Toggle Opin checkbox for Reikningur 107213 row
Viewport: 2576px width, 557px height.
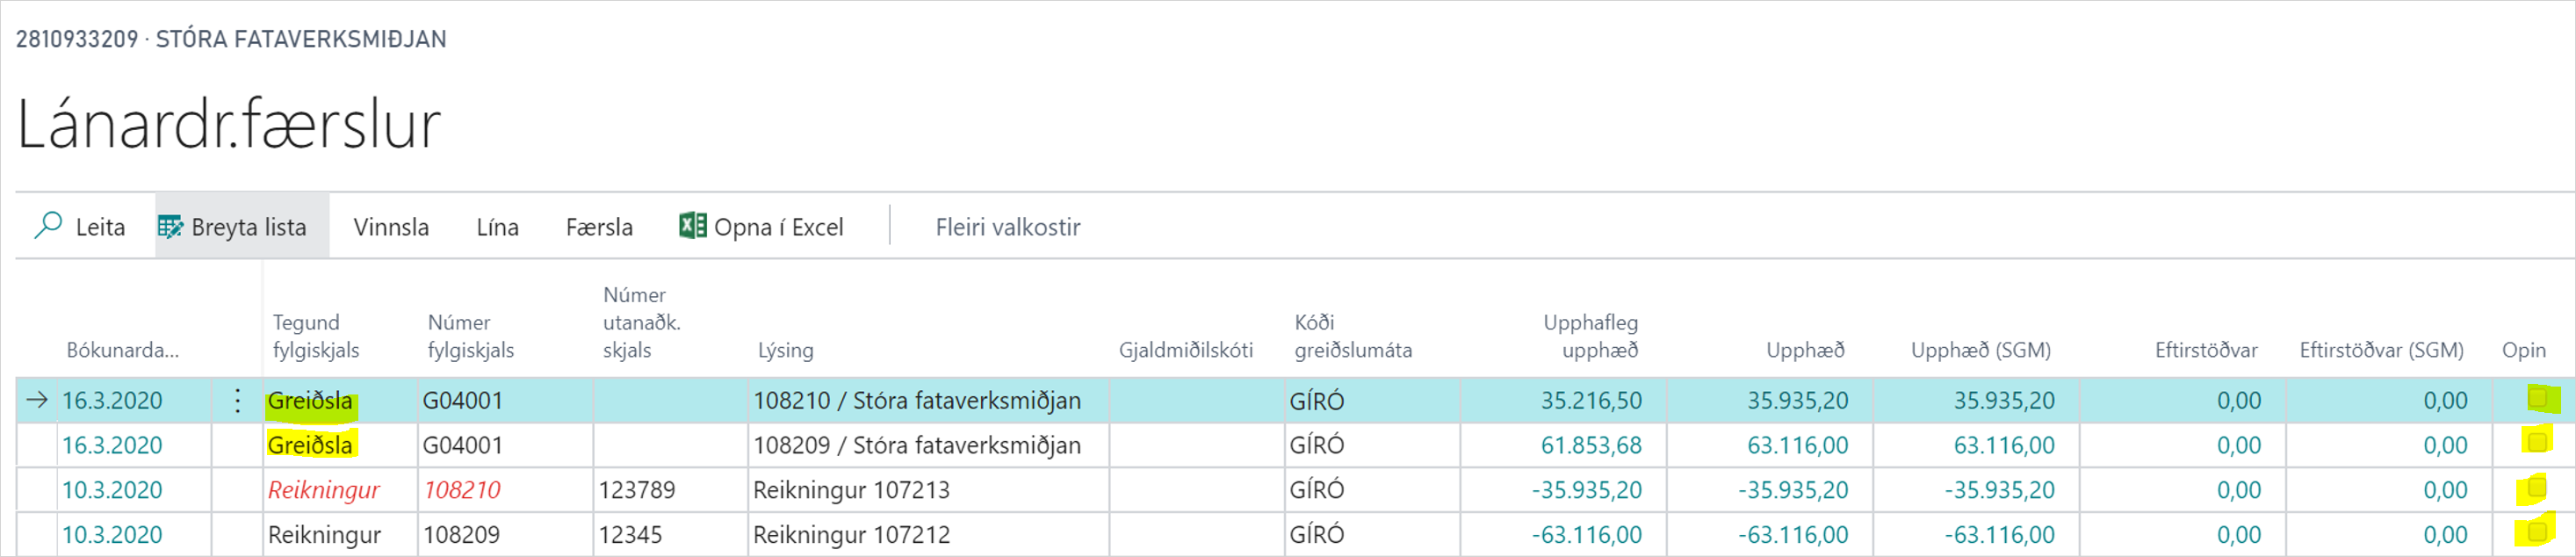(2537, 488)
